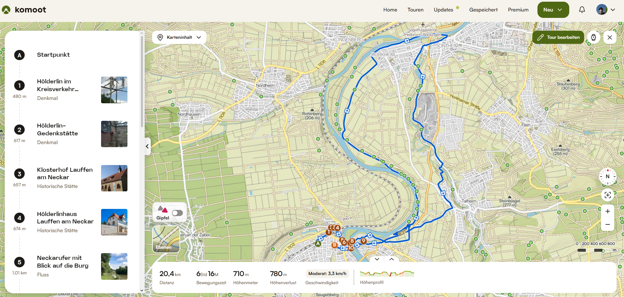This screenshot has width=624, height=297.
Task: Open the notifications bell
Action: point(582,10)
